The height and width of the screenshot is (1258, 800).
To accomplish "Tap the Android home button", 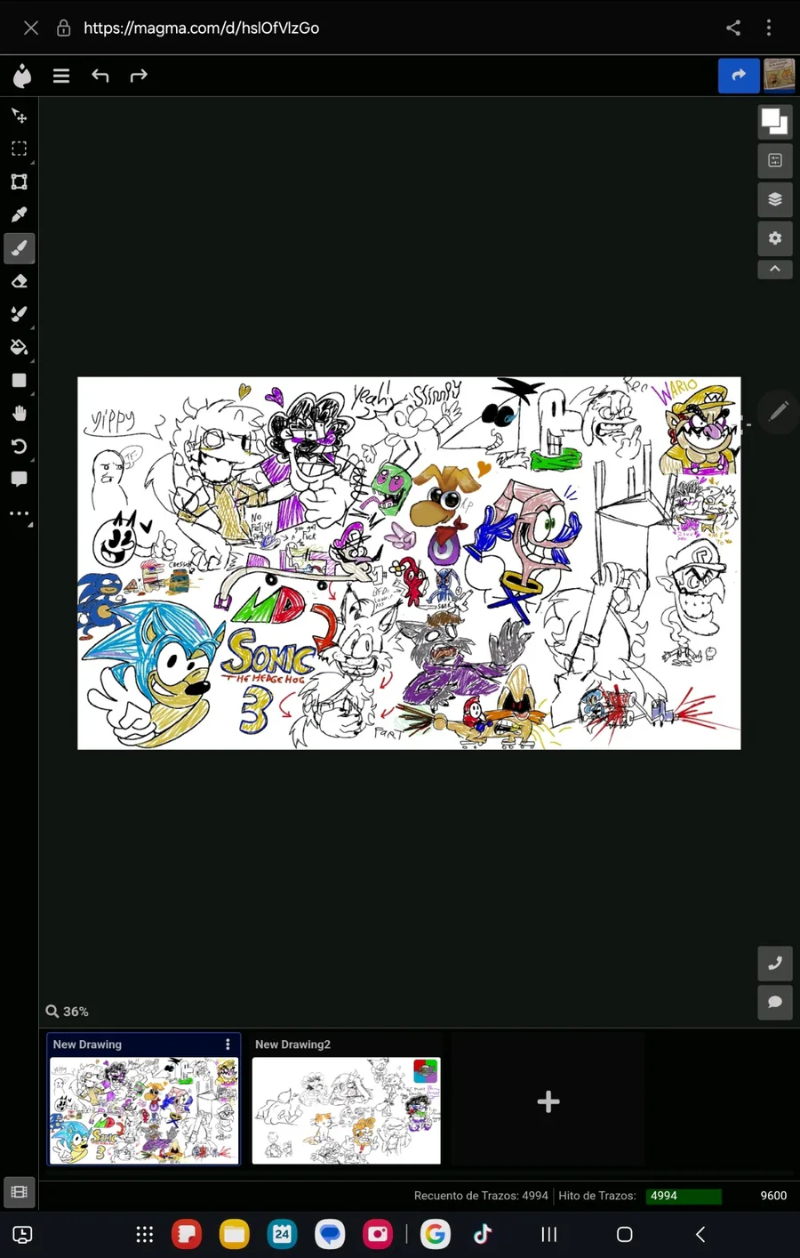I will [624, 1234].
